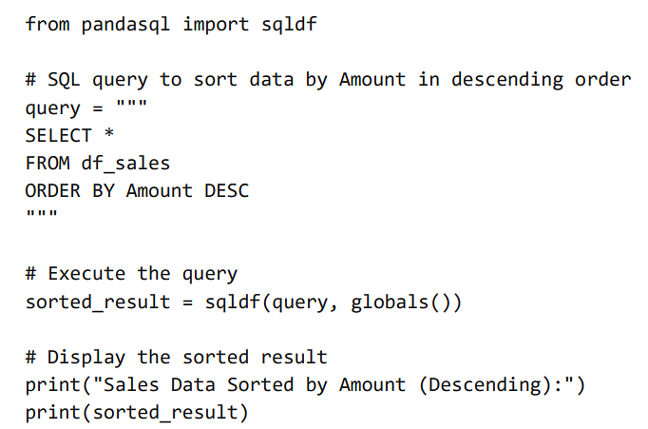Click the word pandasql in import line
This screenshot has height=429, width=648.
coord(125,25)
